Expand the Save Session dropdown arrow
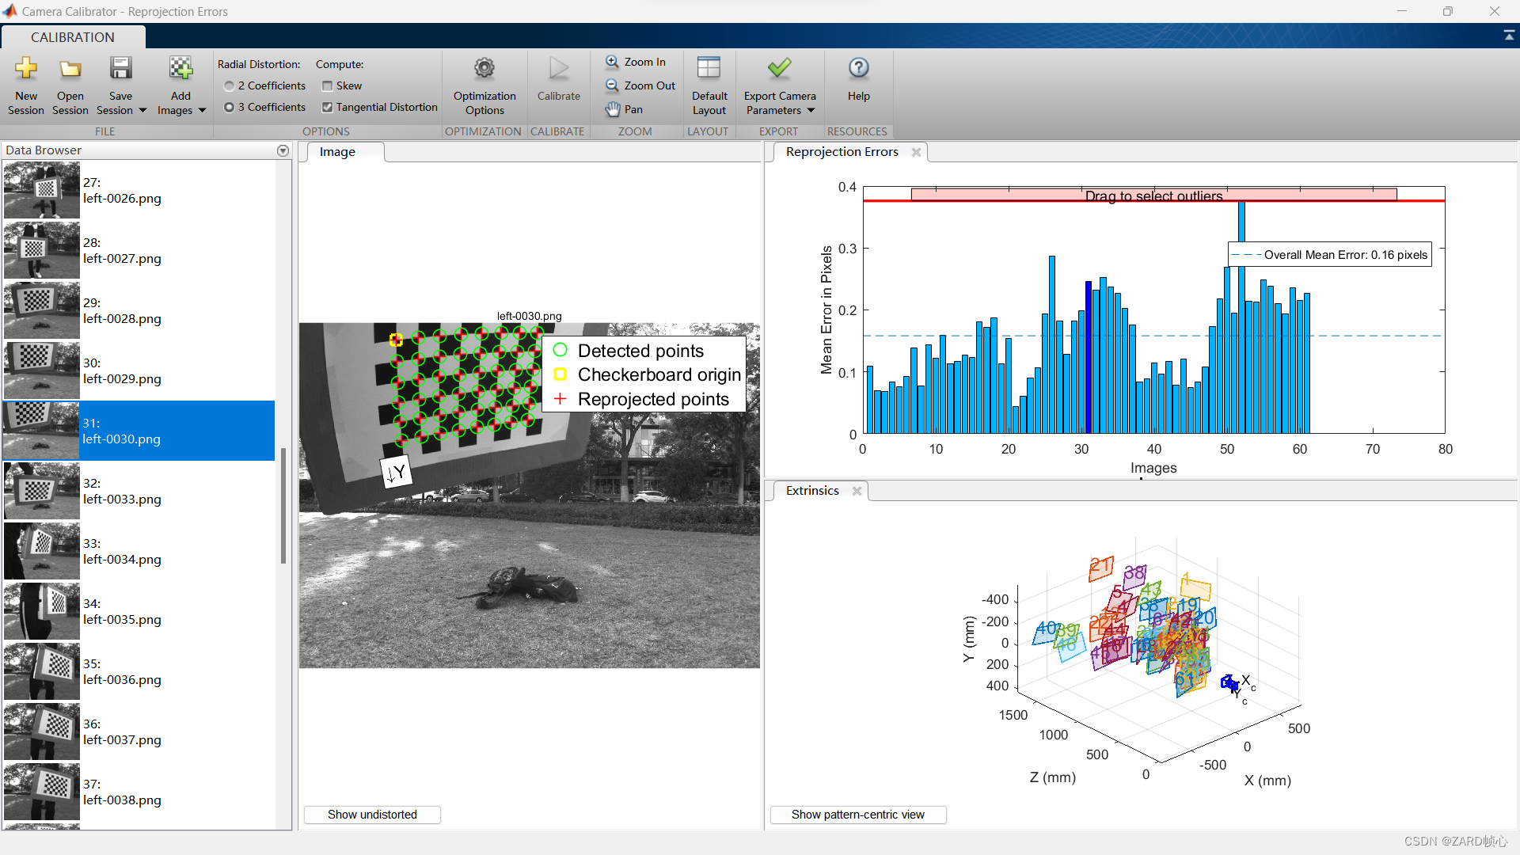Viewport: 1520px width, 855px height. (142, 111)
